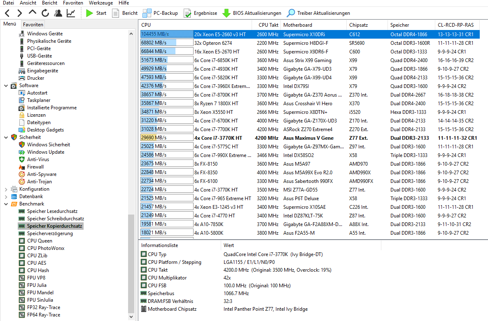Switch to the Favoriten tab

coord(33,24)
